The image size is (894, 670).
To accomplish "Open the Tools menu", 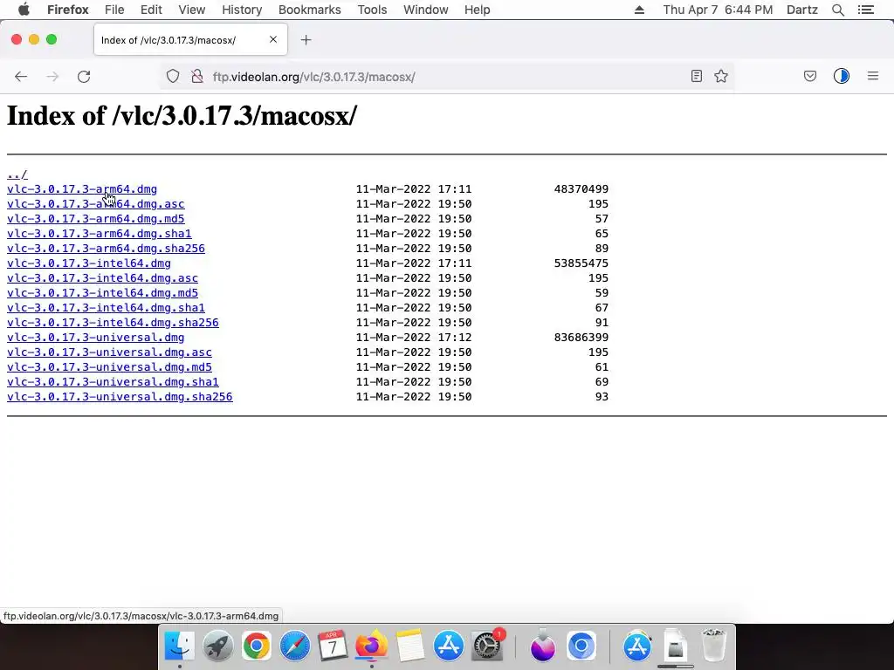I will tap(372, 10).
